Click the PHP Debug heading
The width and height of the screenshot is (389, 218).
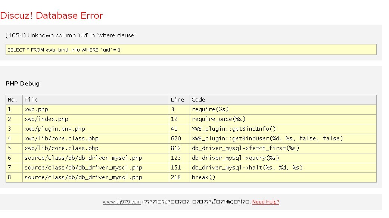22,84
